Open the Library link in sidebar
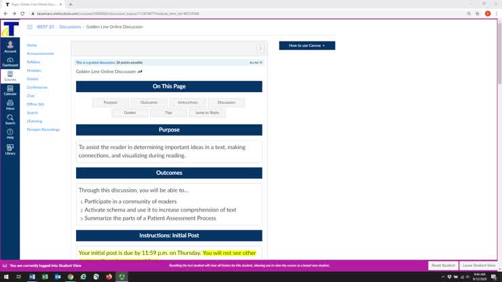502x282 pixels. click(x=10, y=150)
